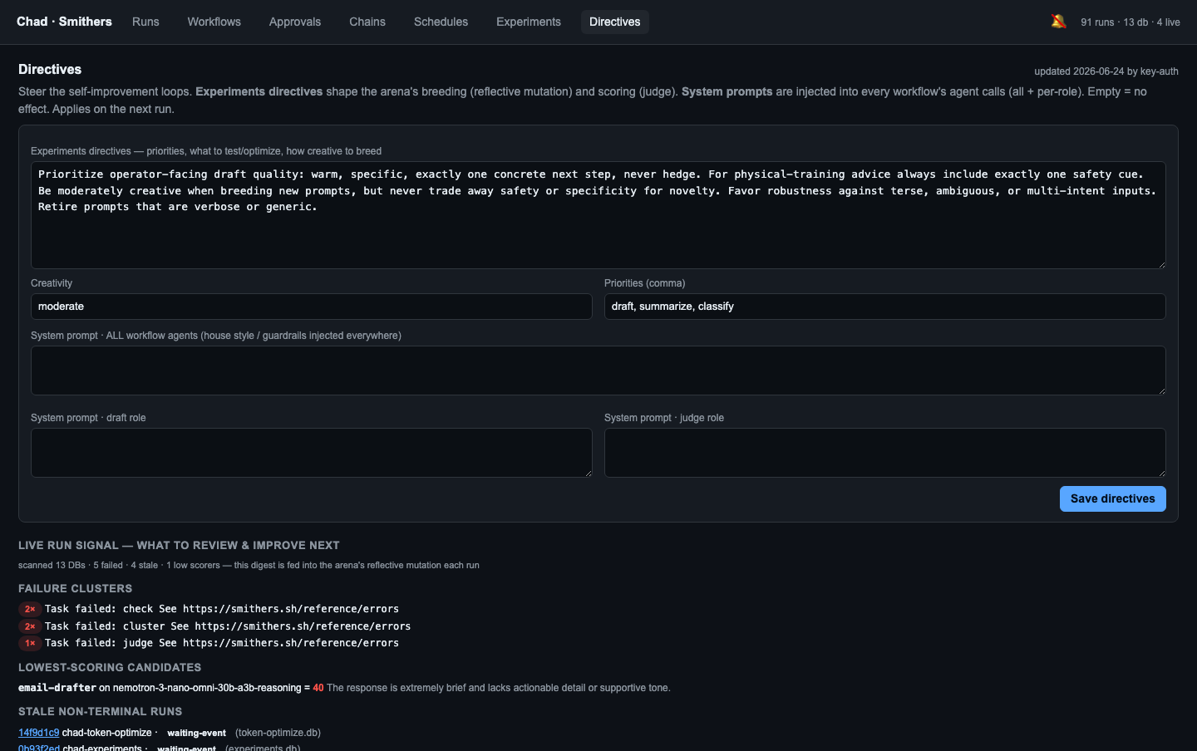The image size is (1197, 751).
Task: Click the red score 40 value
Action: [x=318, y=688]
